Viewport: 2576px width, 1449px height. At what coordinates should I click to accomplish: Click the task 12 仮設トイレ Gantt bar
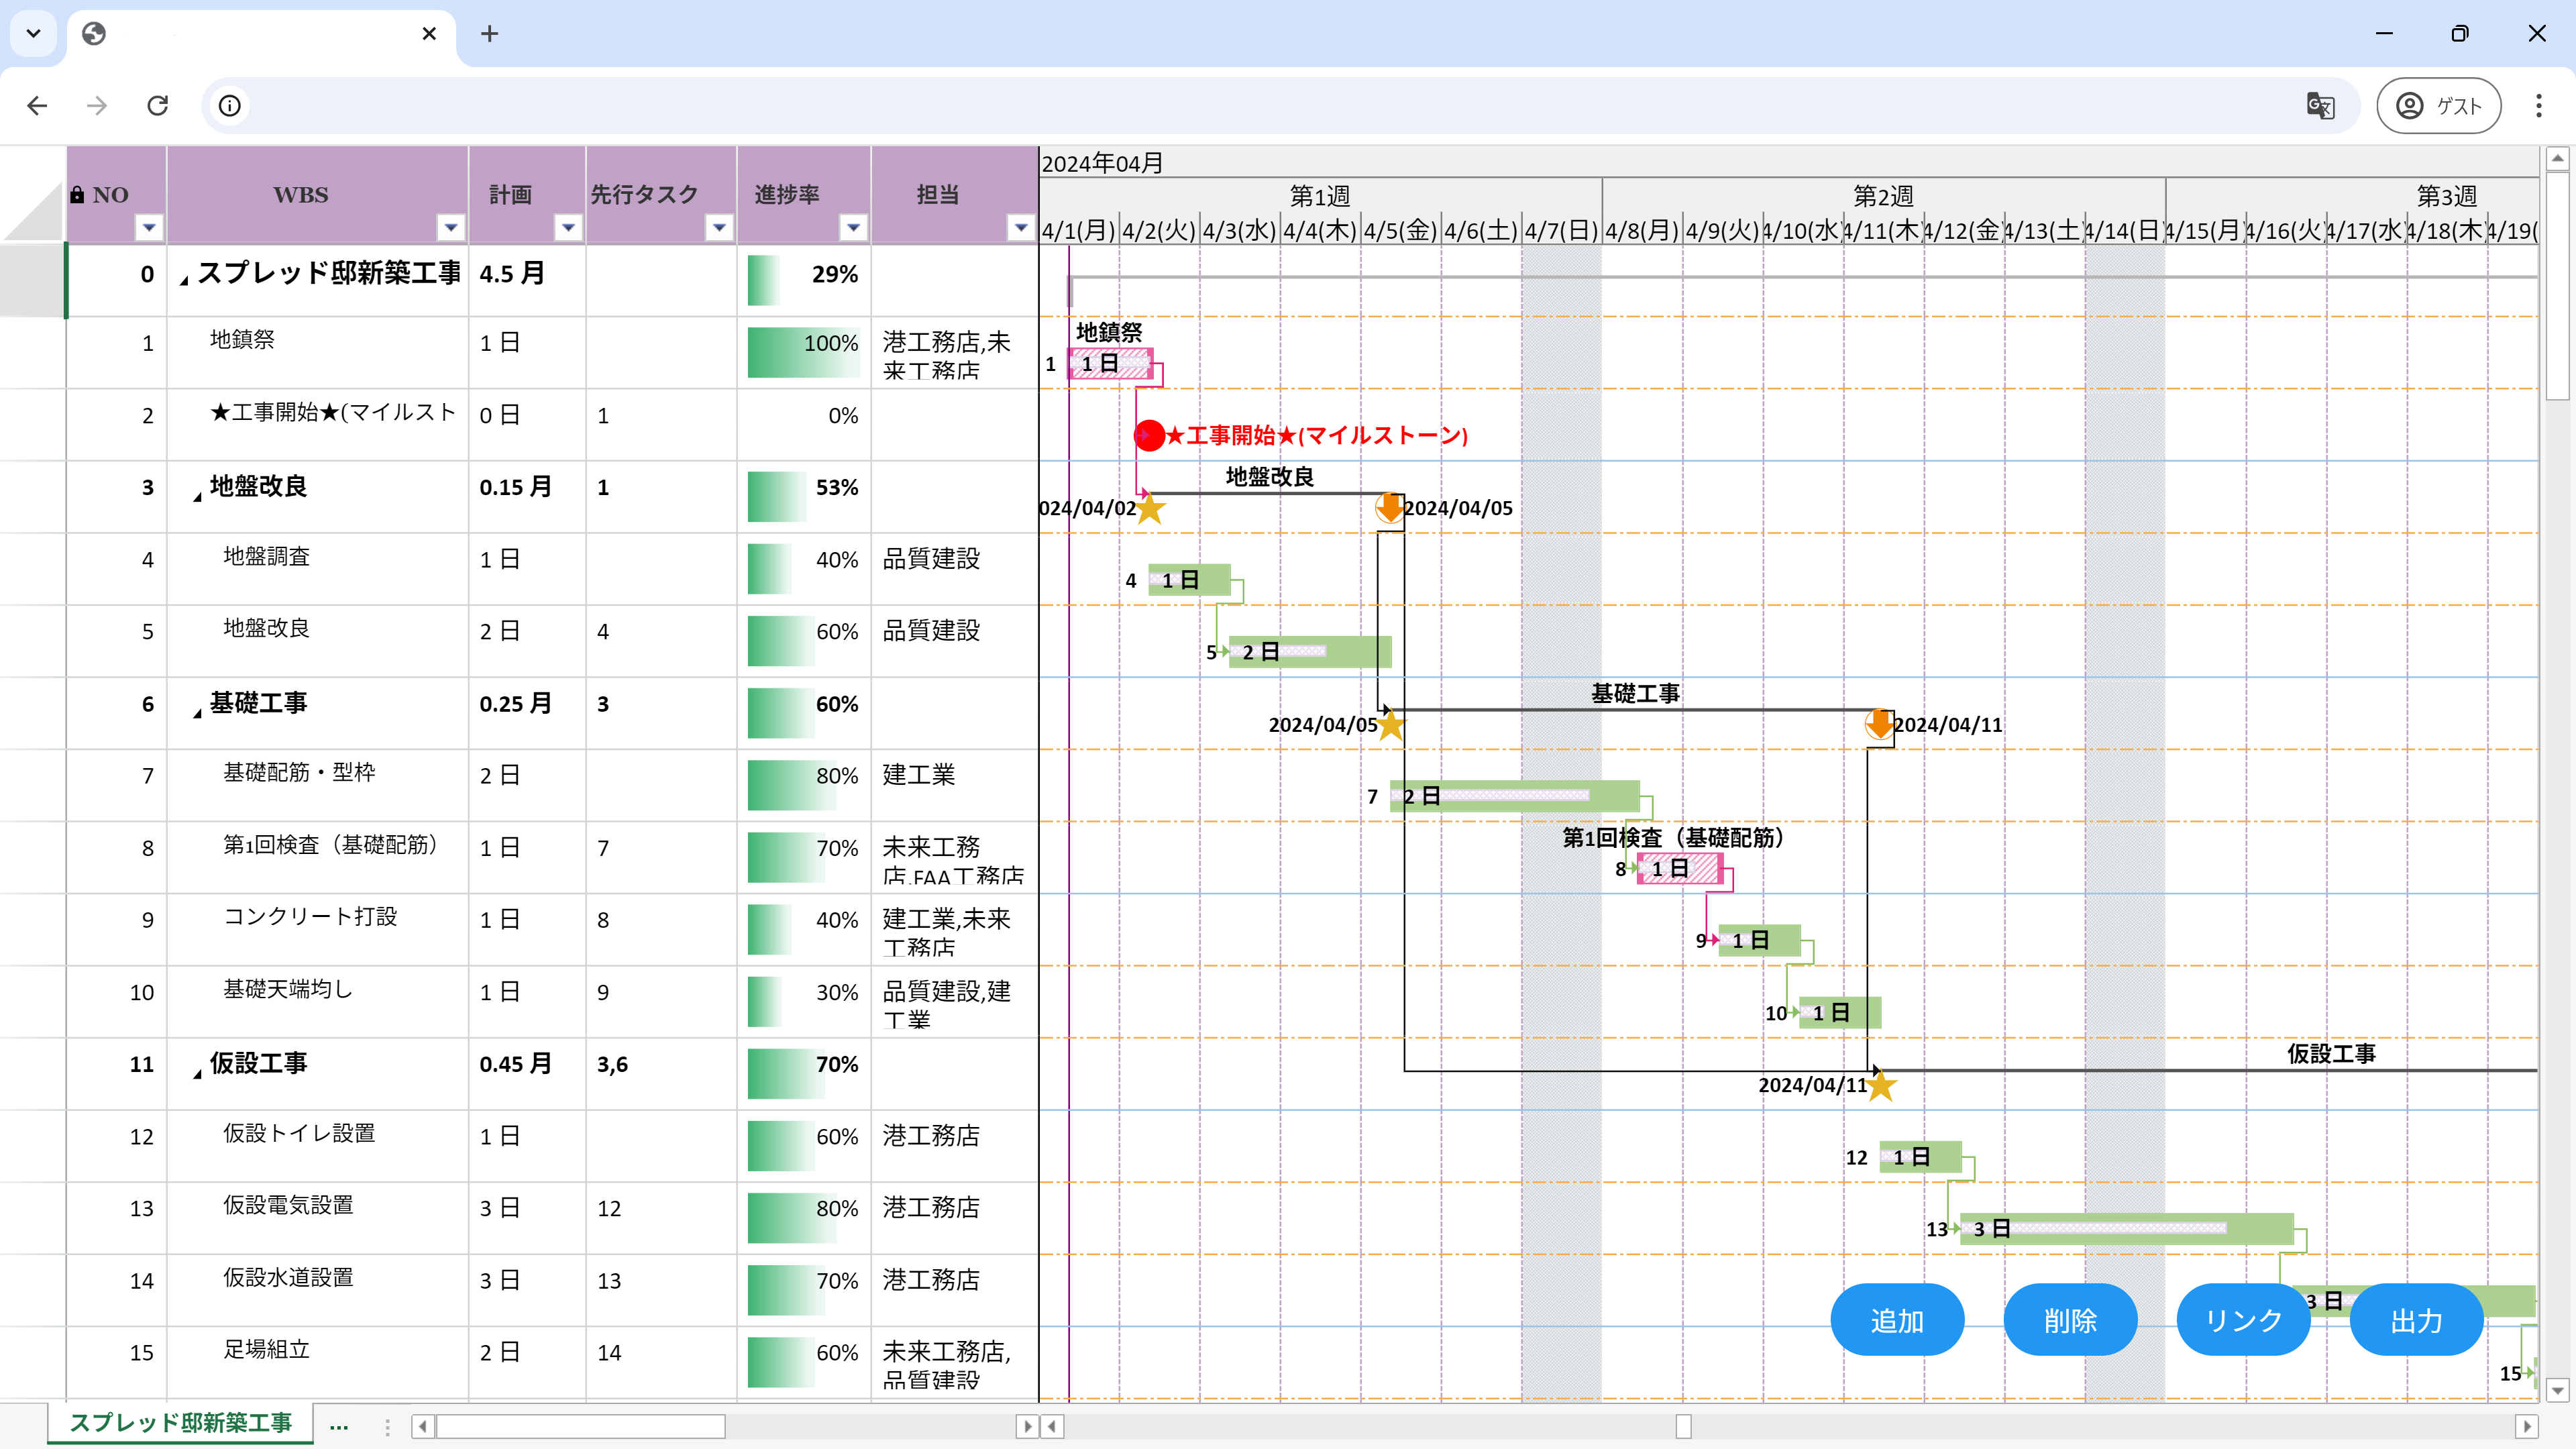1920,1157
